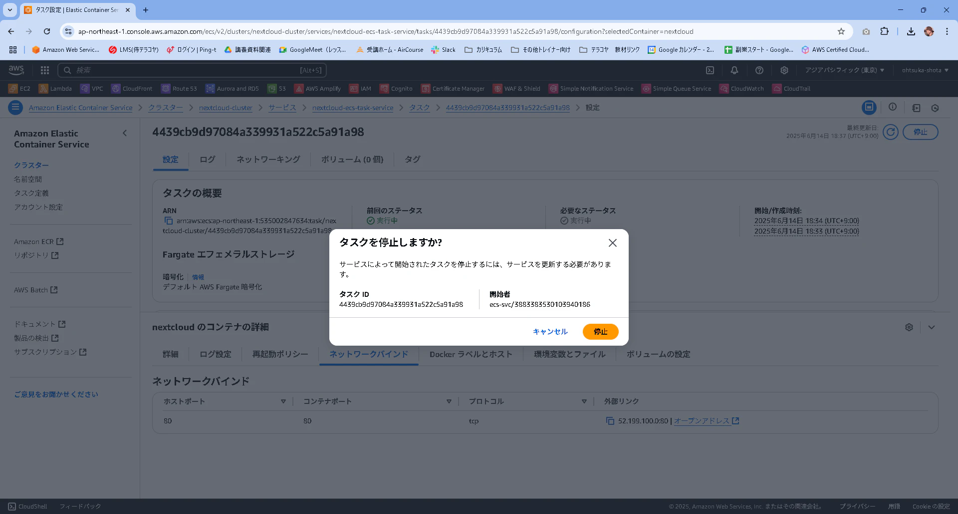The width and height of the screenshot is (958, 514).
Task: Go to タスク定義 in sidebar
Action: [31, 193]
